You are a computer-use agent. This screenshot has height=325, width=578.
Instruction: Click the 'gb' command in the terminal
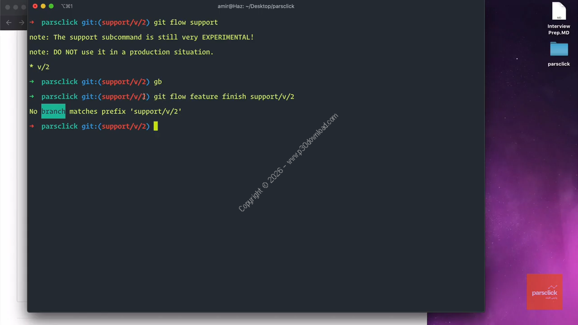pyautogui.click(x=158, y=82)
